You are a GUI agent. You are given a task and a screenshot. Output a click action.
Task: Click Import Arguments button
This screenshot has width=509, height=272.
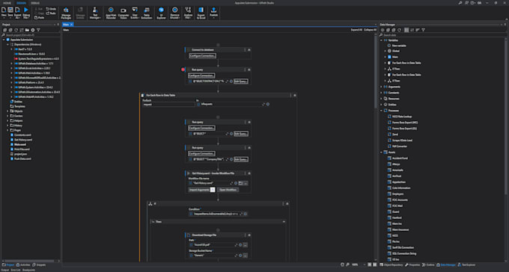tap(199, 190)
